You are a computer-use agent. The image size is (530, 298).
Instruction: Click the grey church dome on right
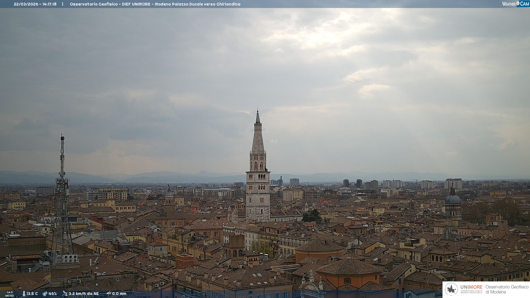[x=453, y=199]
